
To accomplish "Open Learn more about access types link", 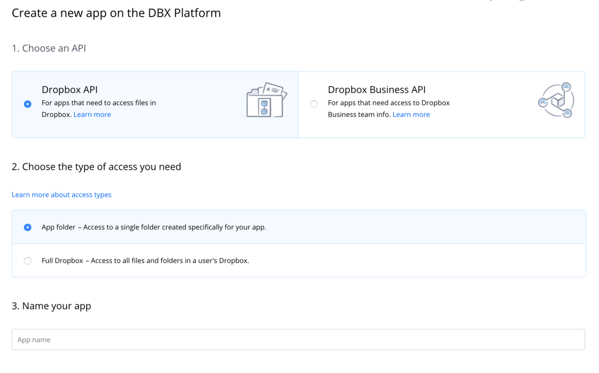I will pos(61,195).
